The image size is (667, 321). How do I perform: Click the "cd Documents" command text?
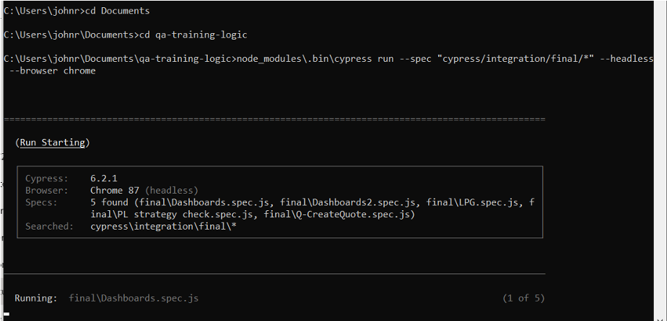pos(118,12)
